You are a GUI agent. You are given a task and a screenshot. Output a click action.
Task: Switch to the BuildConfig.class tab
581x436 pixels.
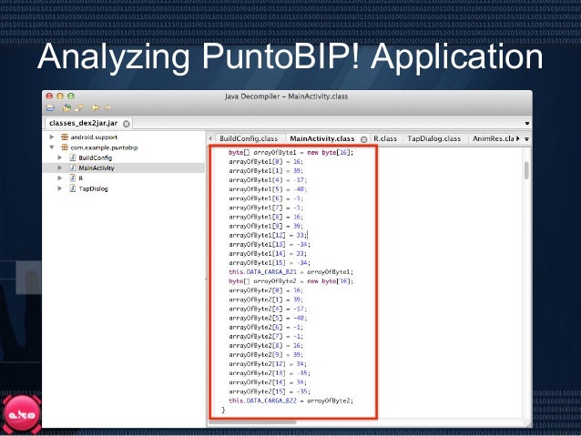click(249, 138)
